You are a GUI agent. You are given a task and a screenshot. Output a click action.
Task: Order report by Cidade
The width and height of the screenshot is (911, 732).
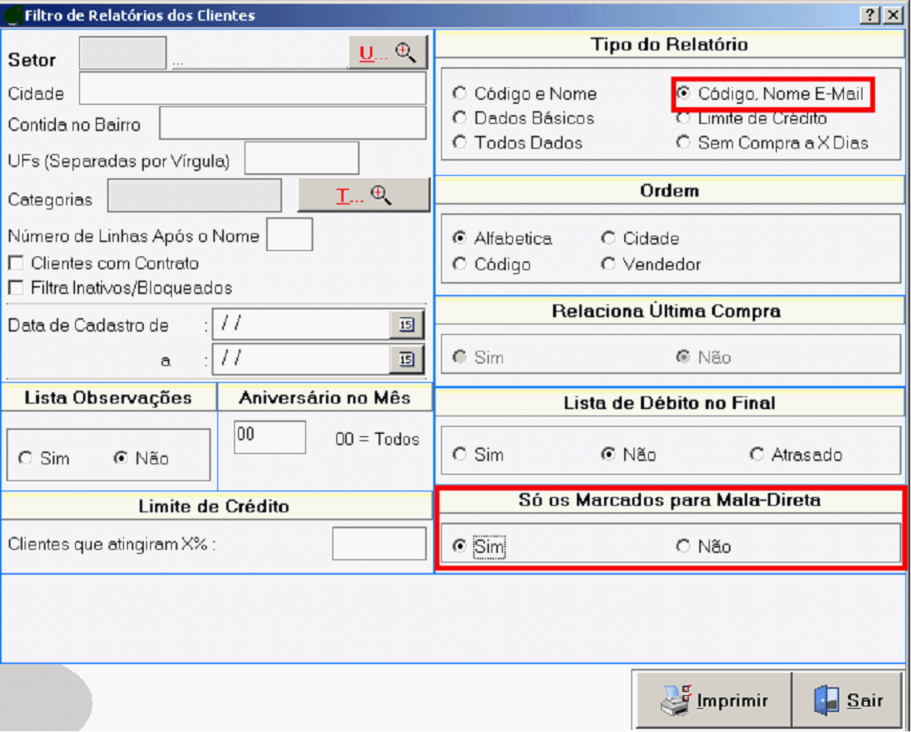point(609,239)
